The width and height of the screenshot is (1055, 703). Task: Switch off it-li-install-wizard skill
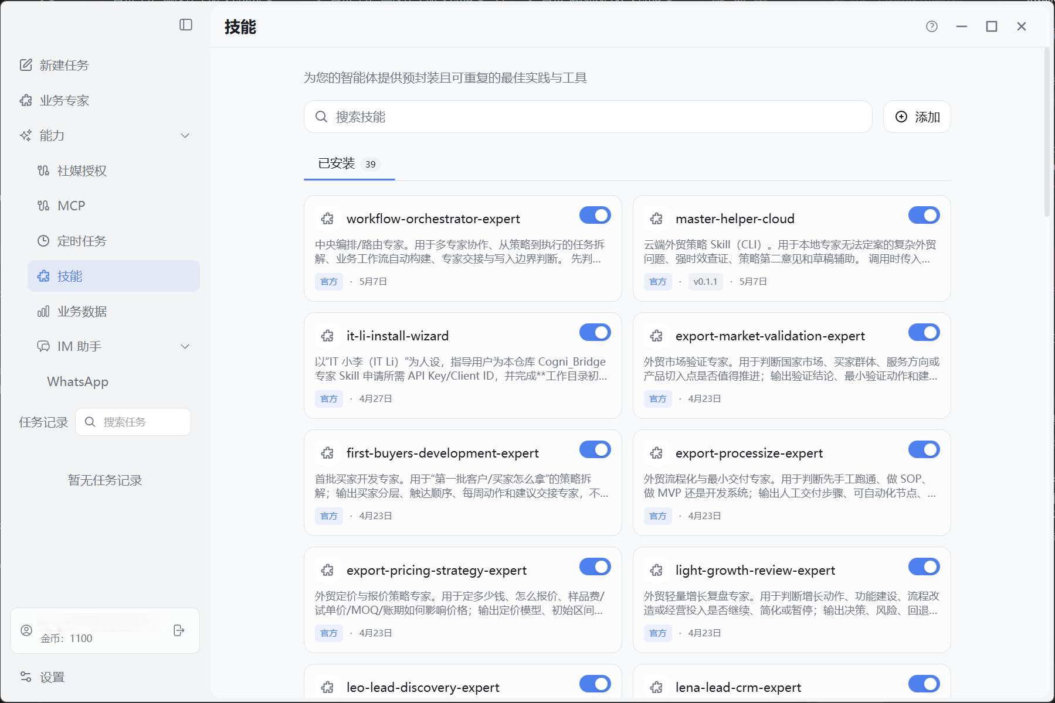595,333
